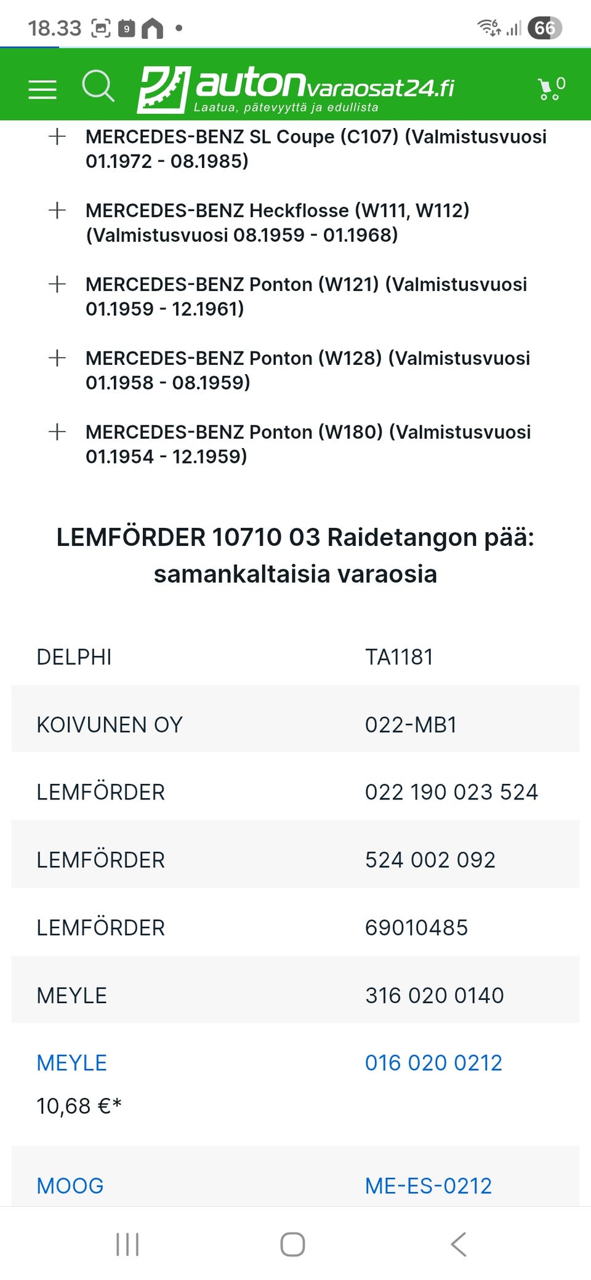The height and width of the screenshot is (1280, 591).
Task: Open the MEYLE brand link
Action: (72, 1063)
